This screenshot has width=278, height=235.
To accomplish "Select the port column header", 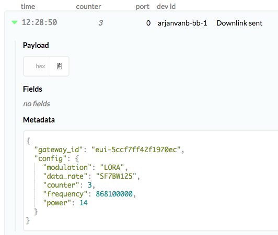I will click(x=143, y=7).
